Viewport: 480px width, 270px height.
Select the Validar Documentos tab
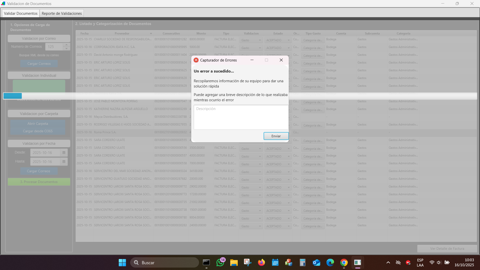[21, 13]
